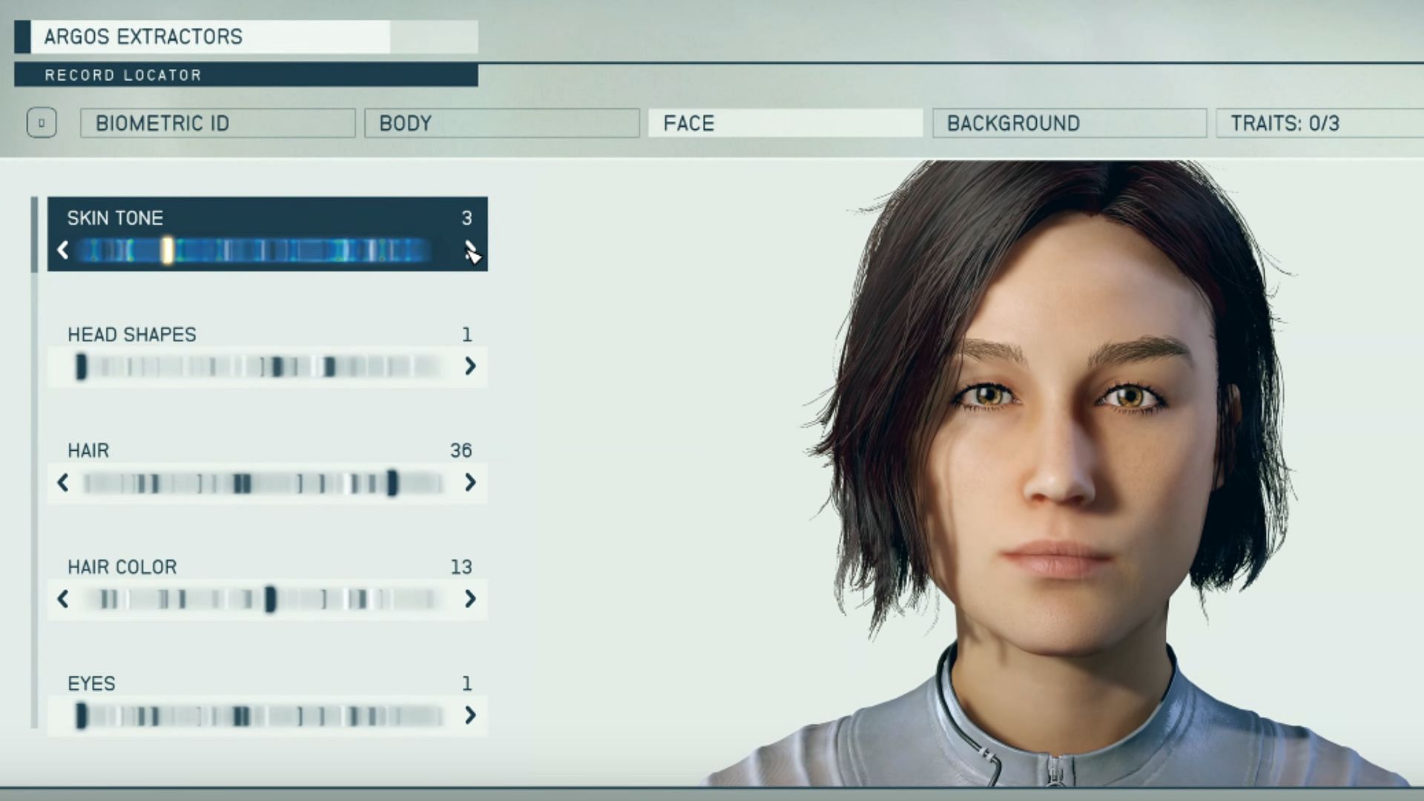This screenshot has height=801, width=1424.
Task: Select the Face tab
Action: [x=785, y=123]
